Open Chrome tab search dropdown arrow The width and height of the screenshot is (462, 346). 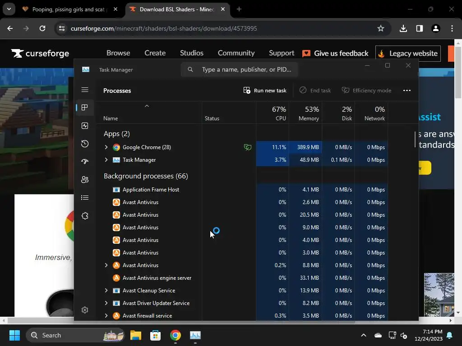[x=9, y=9]
